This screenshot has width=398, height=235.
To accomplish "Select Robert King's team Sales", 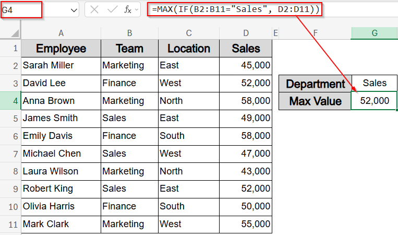I will pos(129,189).
